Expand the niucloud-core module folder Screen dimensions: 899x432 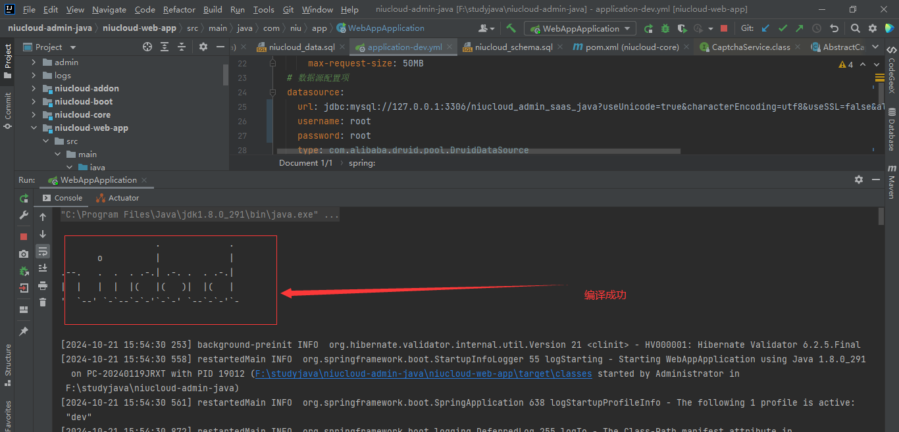34,114
